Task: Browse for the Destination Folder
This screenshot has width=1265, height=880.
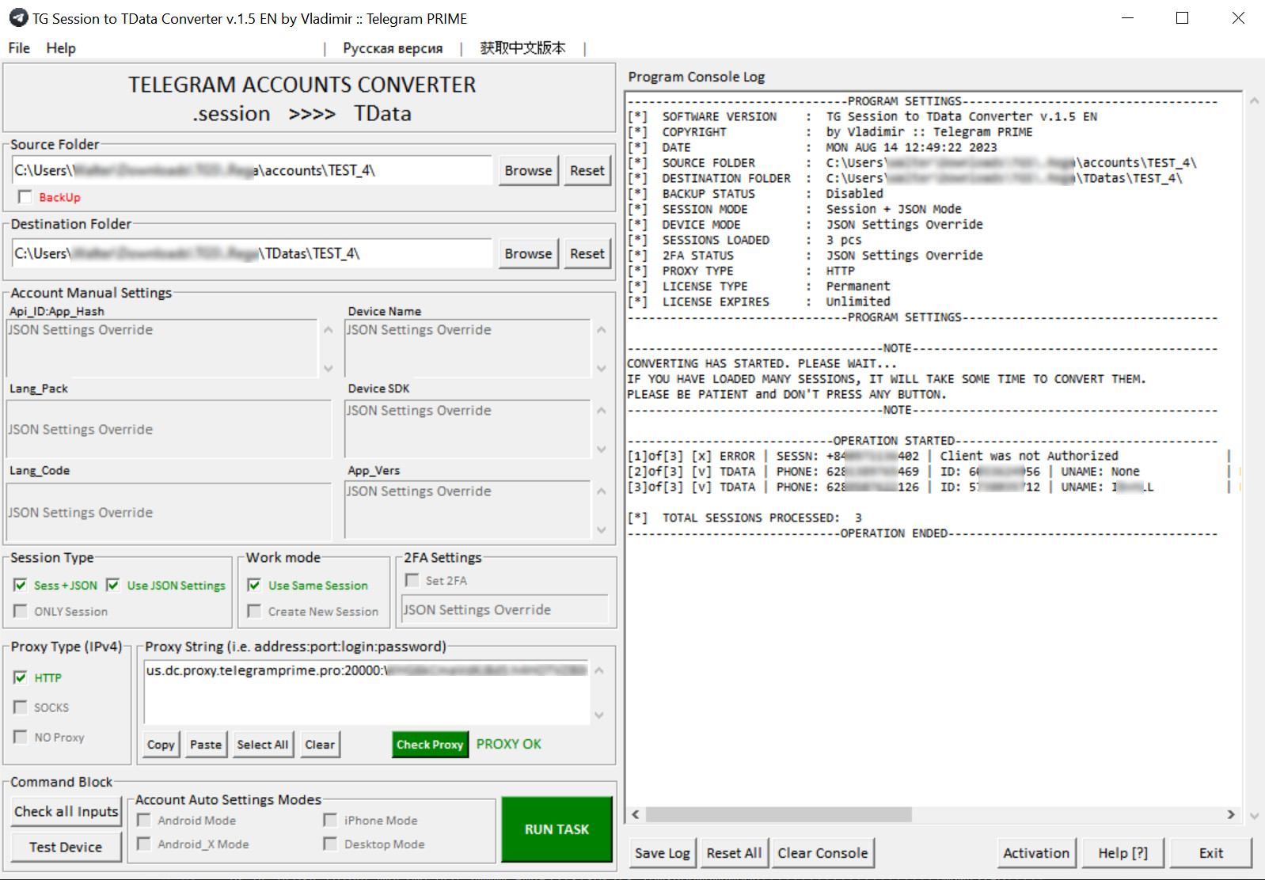Action: point(528,253)
